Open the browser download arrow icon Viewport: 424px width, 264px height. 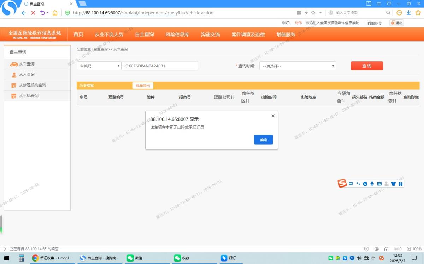tap(409, 13)
